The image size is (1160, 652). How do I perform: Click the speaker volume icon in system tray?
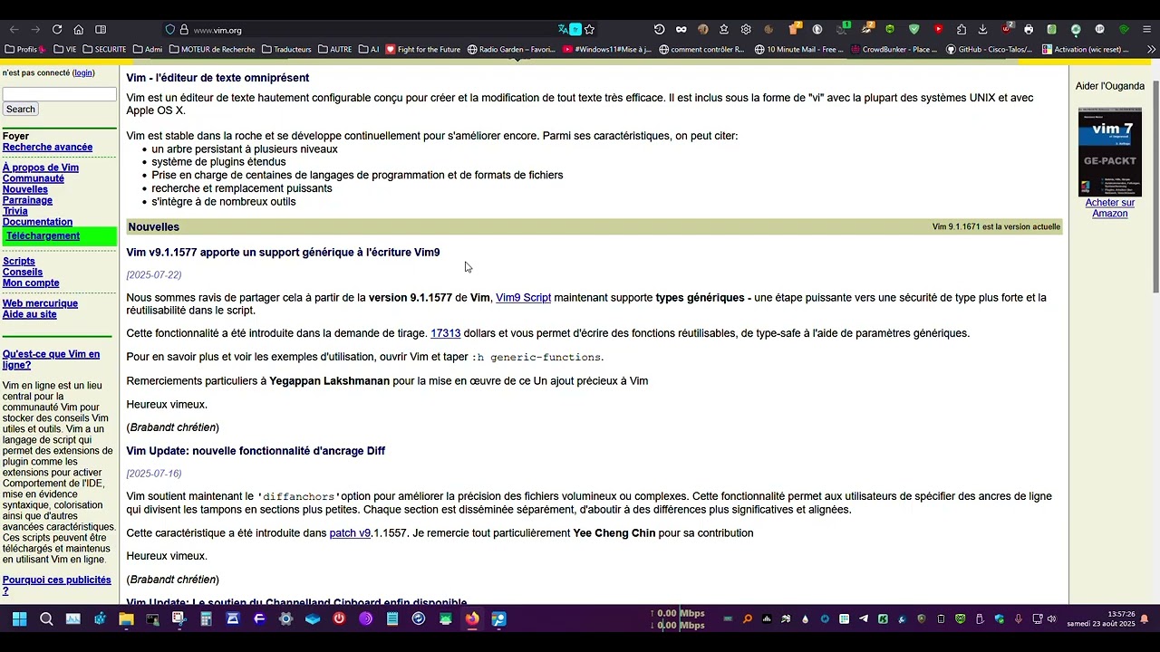click(x=1051, y=619)
